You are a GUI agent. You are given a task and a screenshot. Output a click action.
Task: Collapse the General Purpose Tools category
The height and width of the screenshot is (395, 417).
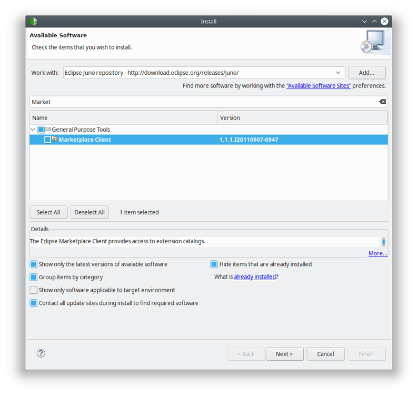33,130
